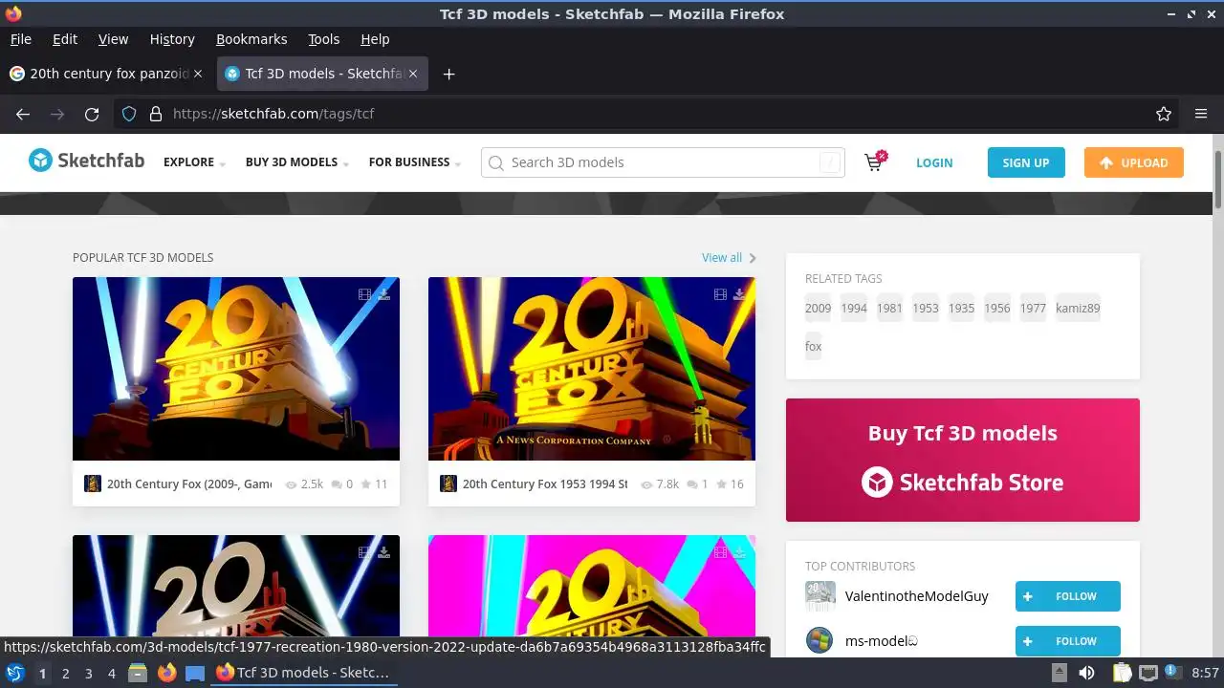Click the Upload button
The height and width of the screenshot is (688, 1224).
coord(1134,162)
